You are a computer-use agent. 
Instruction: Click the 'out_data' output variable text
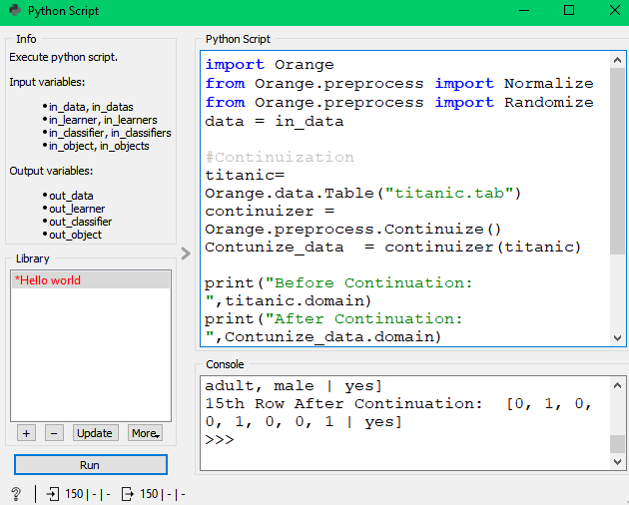coord(71,196)
